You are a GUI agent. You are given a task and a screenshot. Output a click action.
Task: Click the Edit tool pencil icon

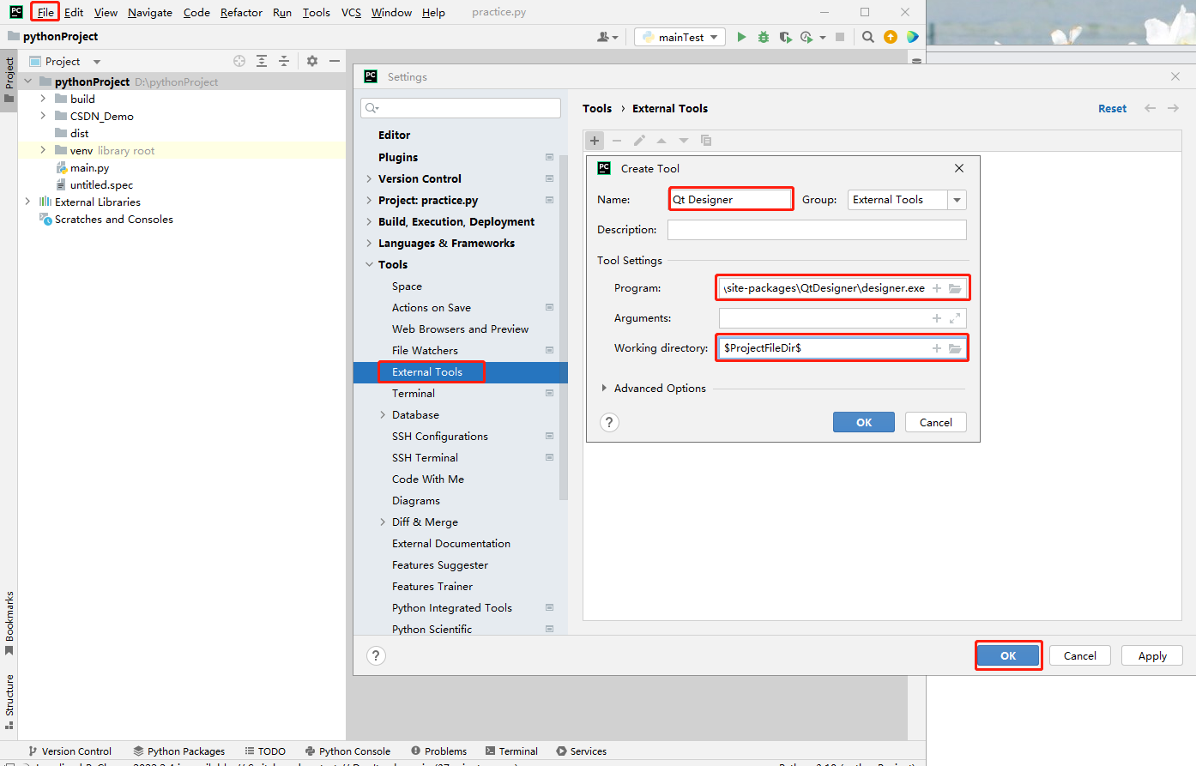pos(639,141)
